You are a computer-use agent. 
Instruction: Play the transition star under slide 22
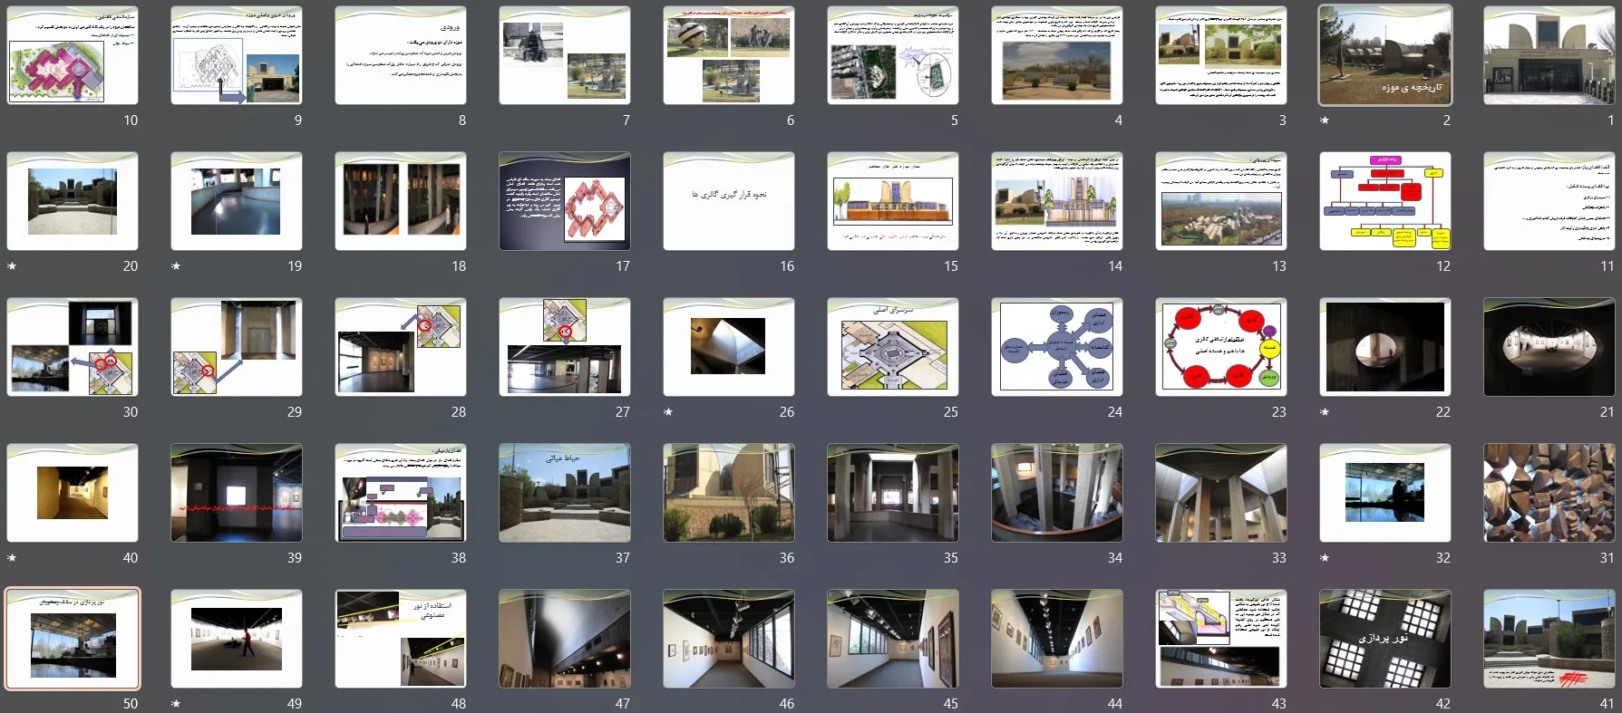(x=1325, y=412)
